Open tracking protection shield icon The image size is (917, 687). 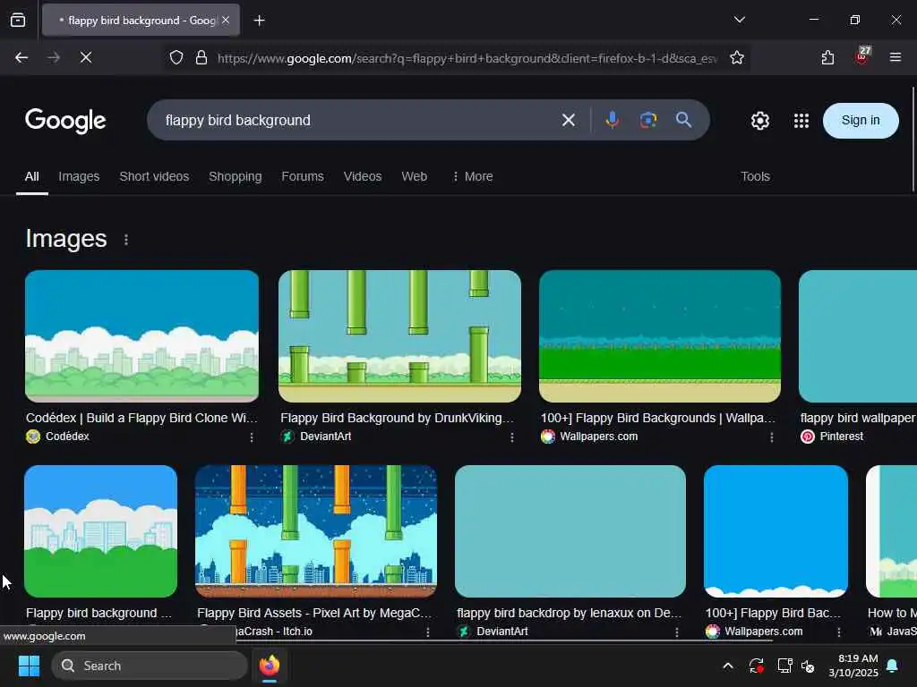176,57
